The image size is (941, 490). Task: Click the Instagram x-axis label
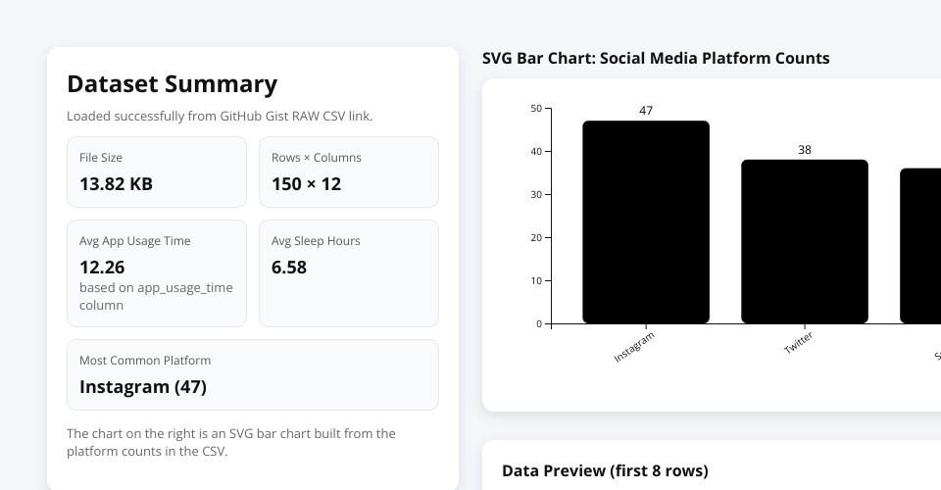634,348
